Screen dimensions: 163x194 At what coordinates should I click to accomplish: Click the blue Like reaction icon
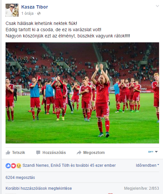click(x=8, y=166)
